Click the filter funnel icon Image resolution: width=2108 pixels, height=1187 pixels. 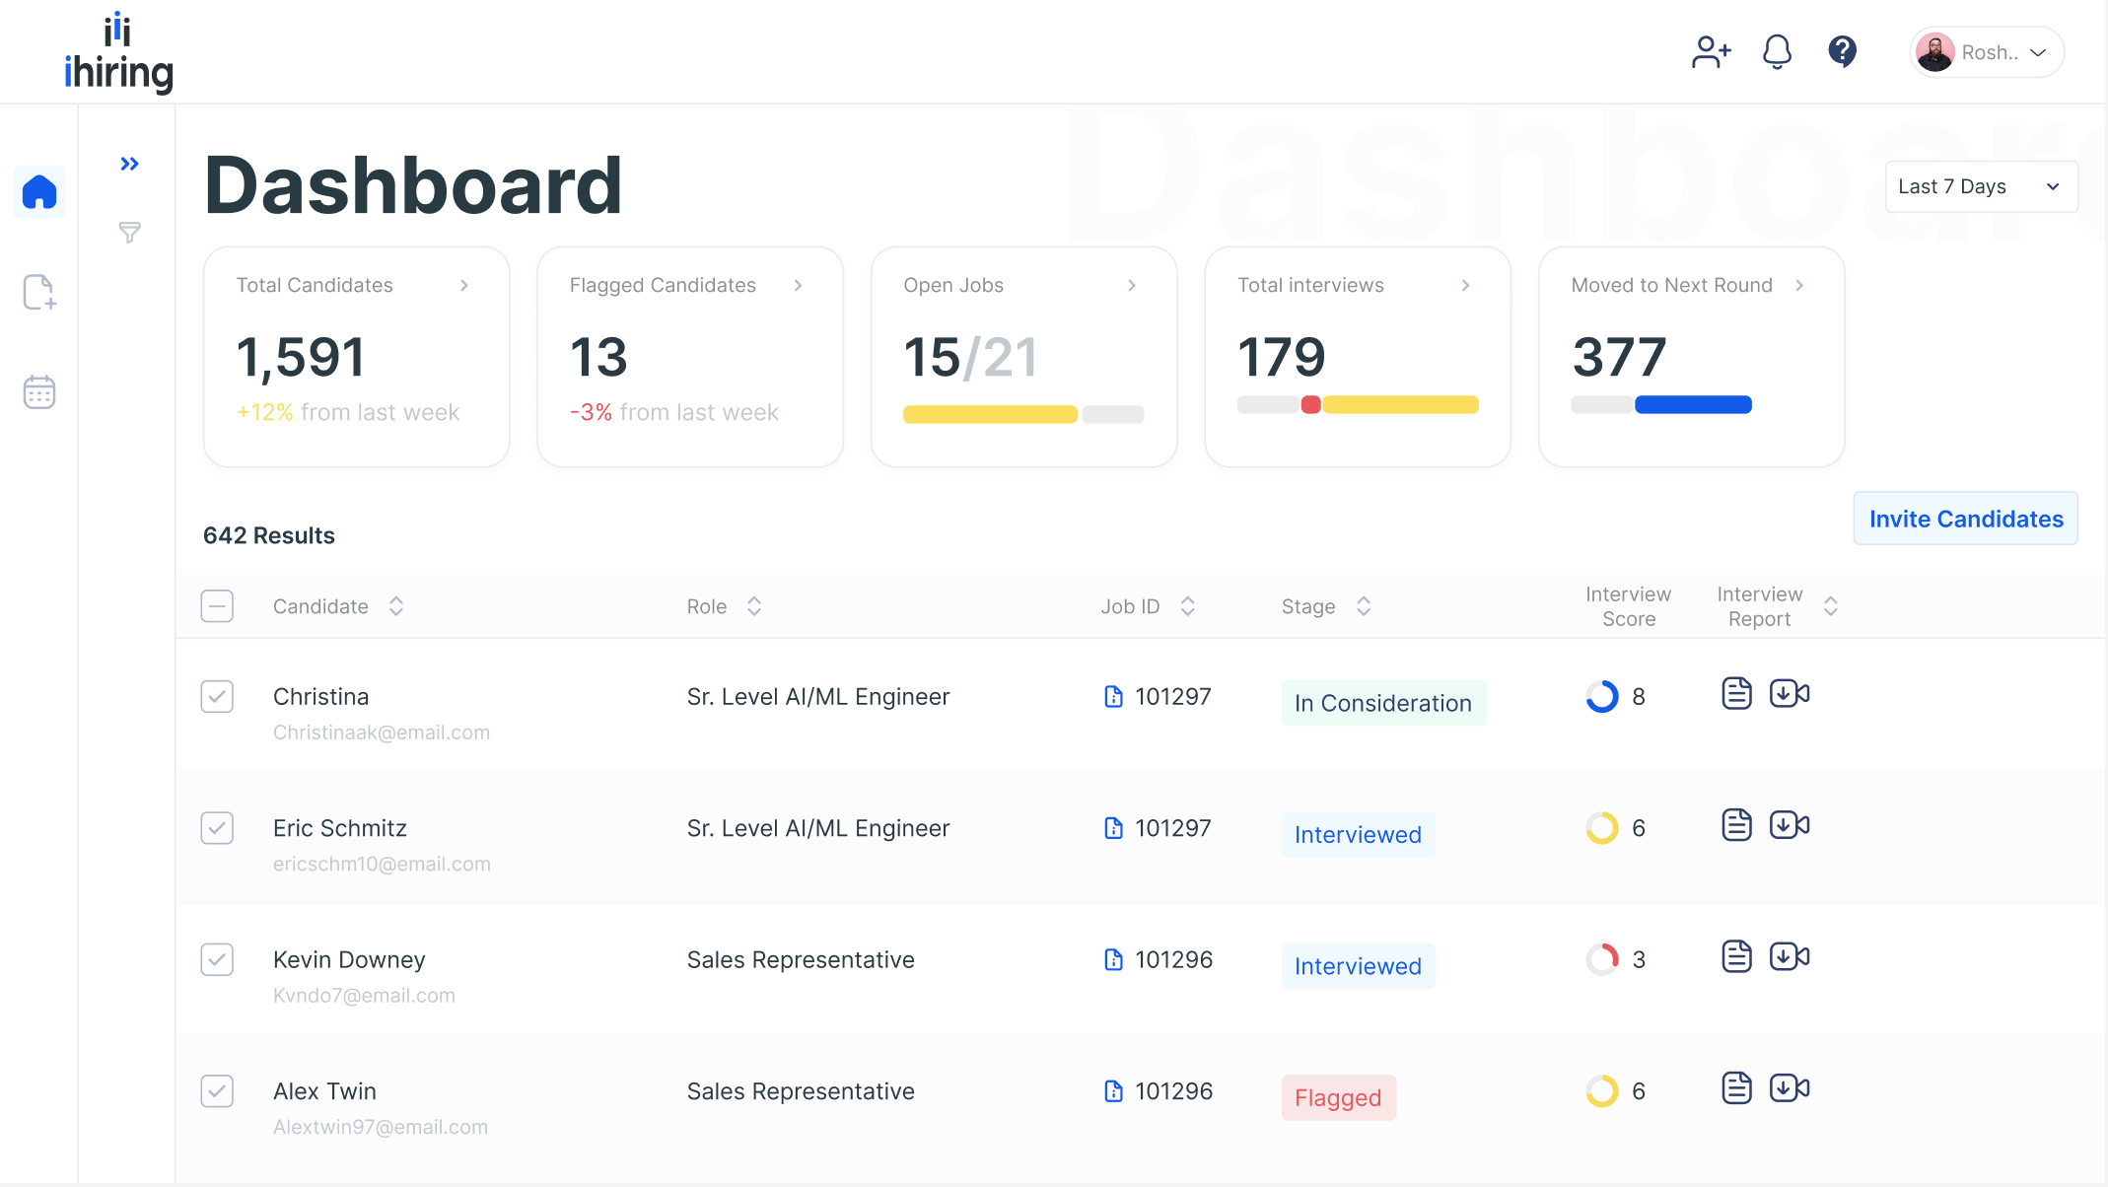coord(129,233)
